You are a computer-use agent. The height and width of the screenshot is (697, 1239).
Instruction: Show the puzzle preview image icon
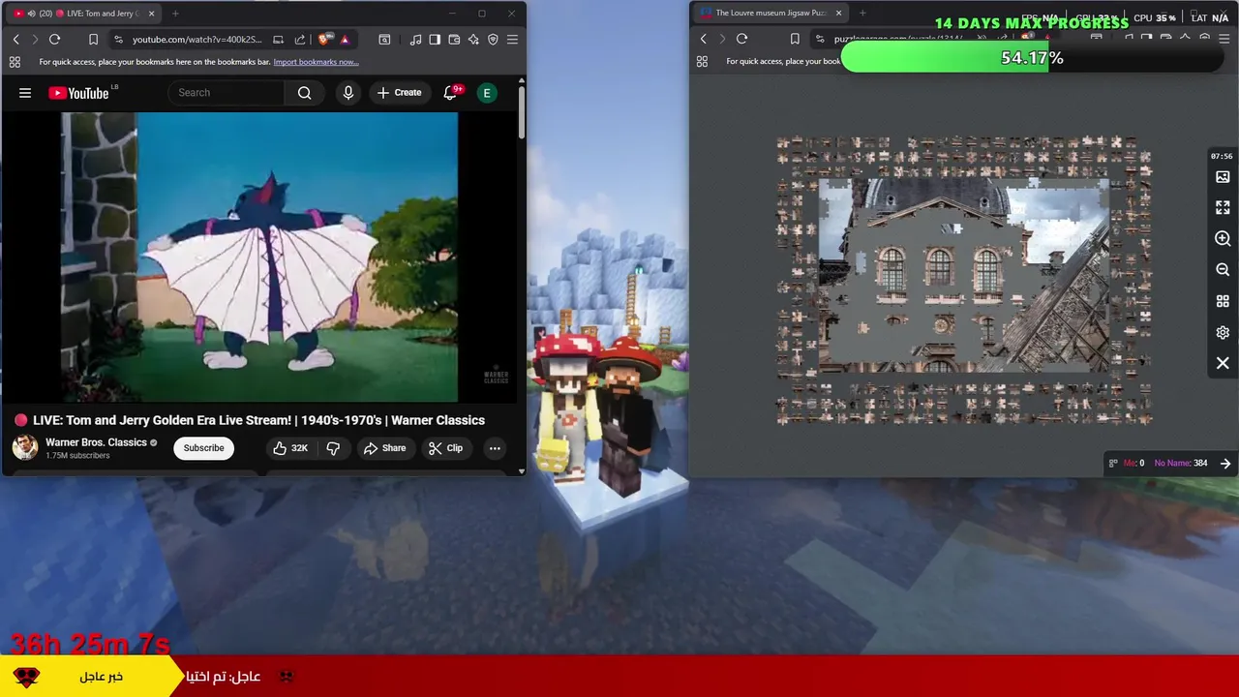1223,177
